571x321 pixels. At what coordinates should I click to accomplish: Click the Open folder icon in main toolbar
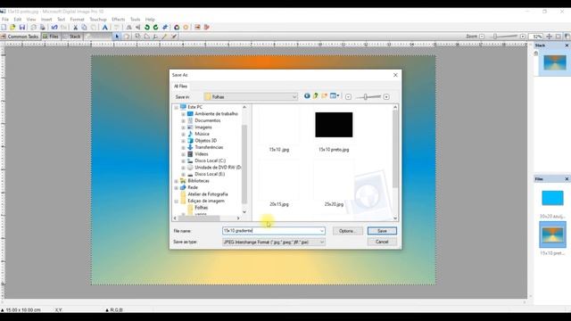(x=12, y=28)
